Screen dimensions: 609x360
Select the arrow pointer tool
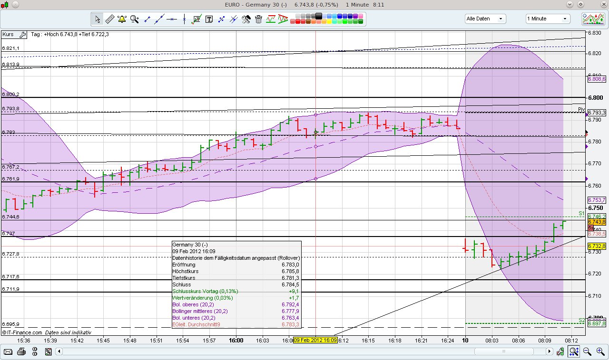tap(97, 19)
